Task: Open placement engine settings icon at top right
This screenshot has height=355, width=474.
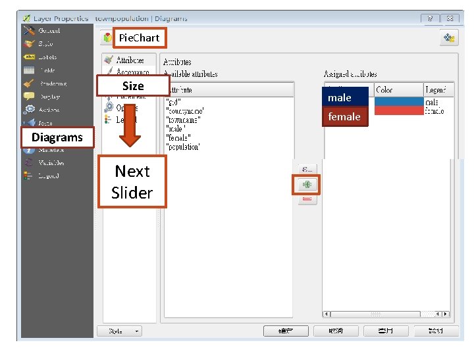Action: (449, 37)
